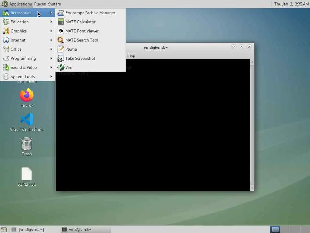The height and width of the screenshot is (233, 310).
Task: Open the Places menu
Action: click(x=40, y=4)
